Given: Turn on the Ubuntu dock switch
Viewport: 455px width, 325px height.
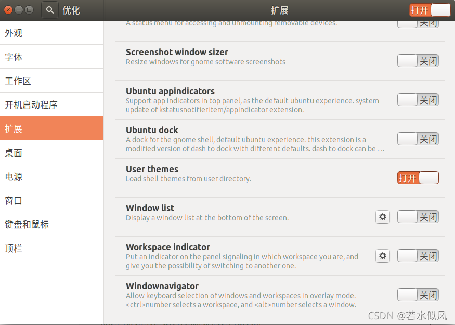Looking at the screenshot, I should [418, 139].
